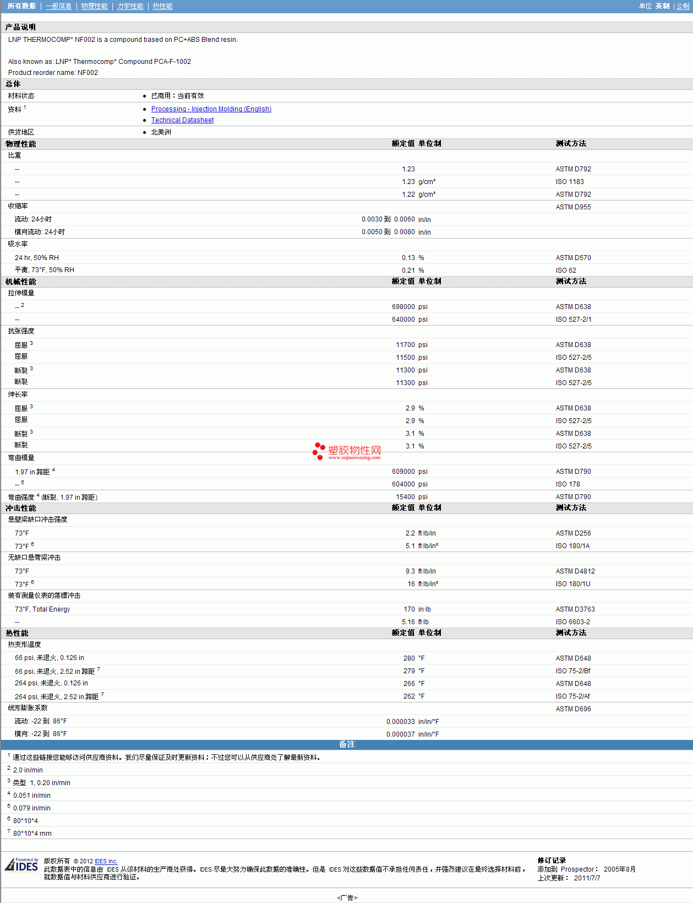The image size is (693, 903).
Task: Click the 伸长率 property label
Action: 18,394
